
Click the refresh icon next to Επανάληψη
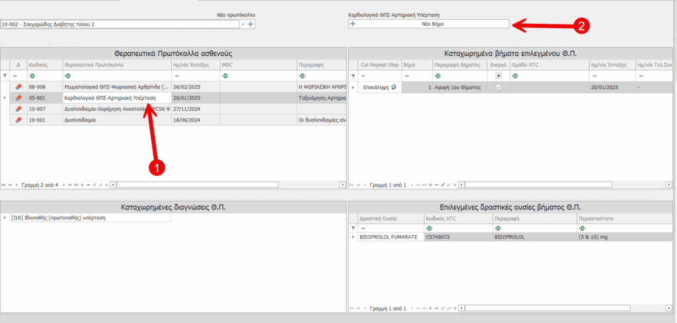[x=393, y=87]
